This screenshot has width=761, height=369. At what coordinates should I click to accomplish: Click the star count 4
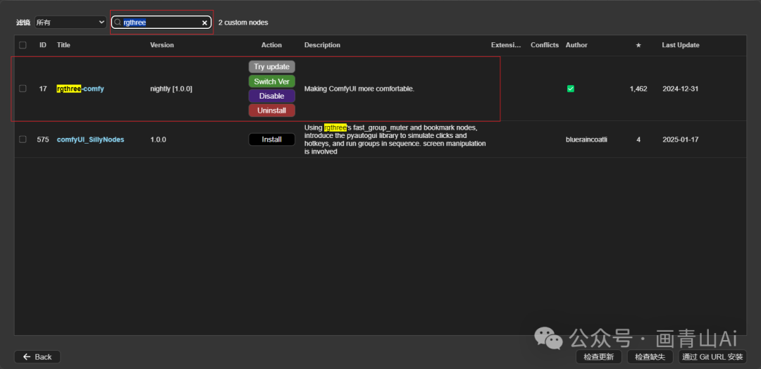coord(638,139)
